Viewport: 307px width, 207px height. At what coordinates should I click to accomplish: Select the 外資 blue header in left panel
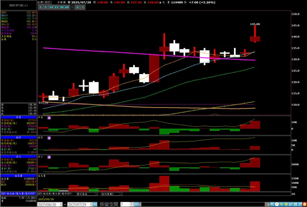point(18,117)
